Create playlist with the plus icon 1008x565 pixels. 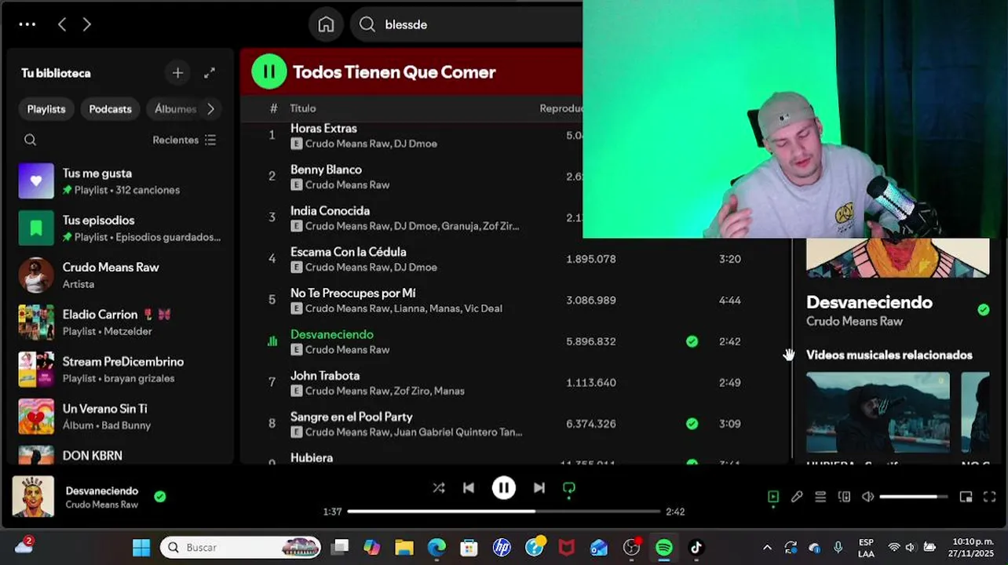click(x=177, y=73)
